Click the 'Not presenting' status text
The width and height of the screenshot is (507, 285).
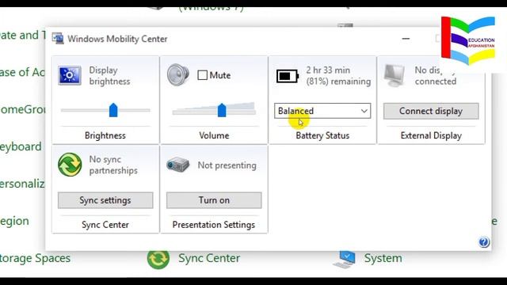click(227, 165)
